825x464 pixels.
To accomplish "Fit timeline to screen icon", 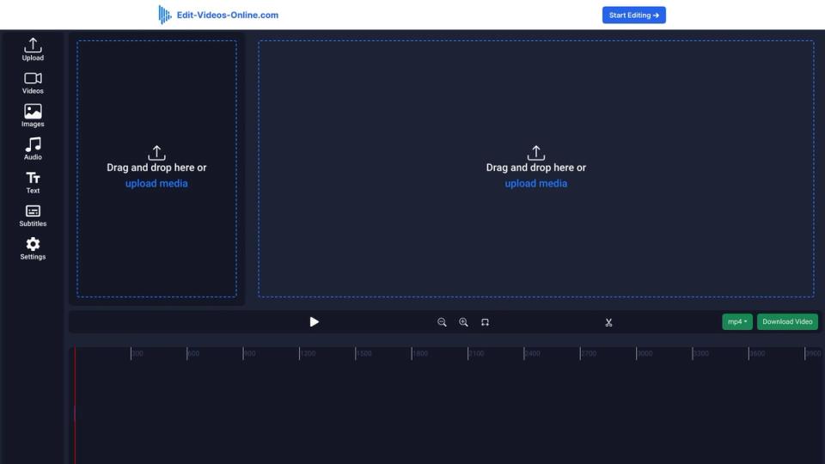I will (485, 322).
